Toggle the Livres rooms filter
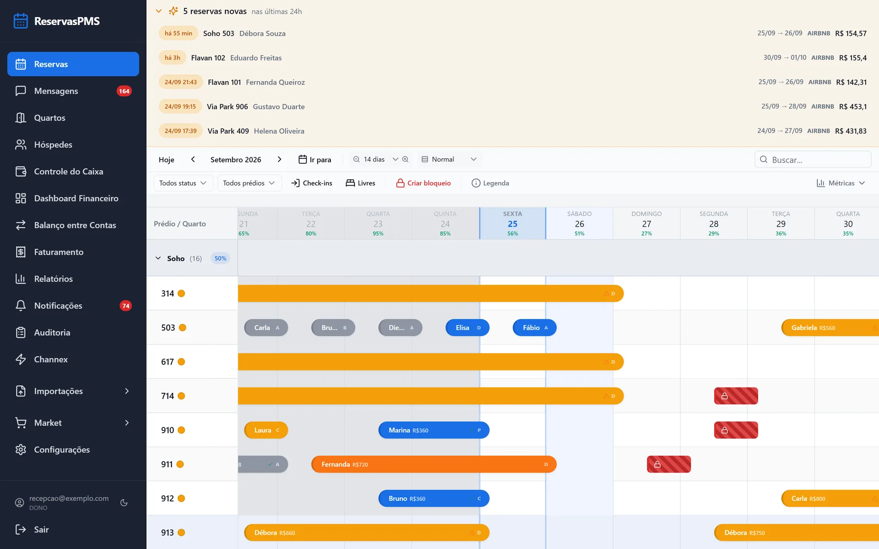879x549 pixels. (x=361, y=183)
